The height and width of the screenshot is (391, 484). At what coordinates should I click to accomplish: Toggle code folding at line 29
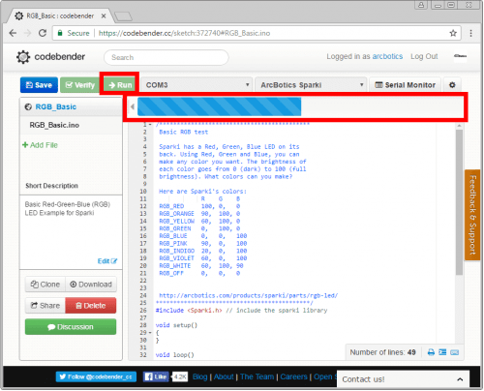tap(150, 333)
